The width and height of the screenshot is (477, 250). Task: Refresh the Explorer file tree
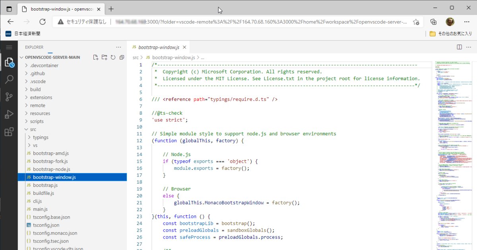tap(113, 57)
